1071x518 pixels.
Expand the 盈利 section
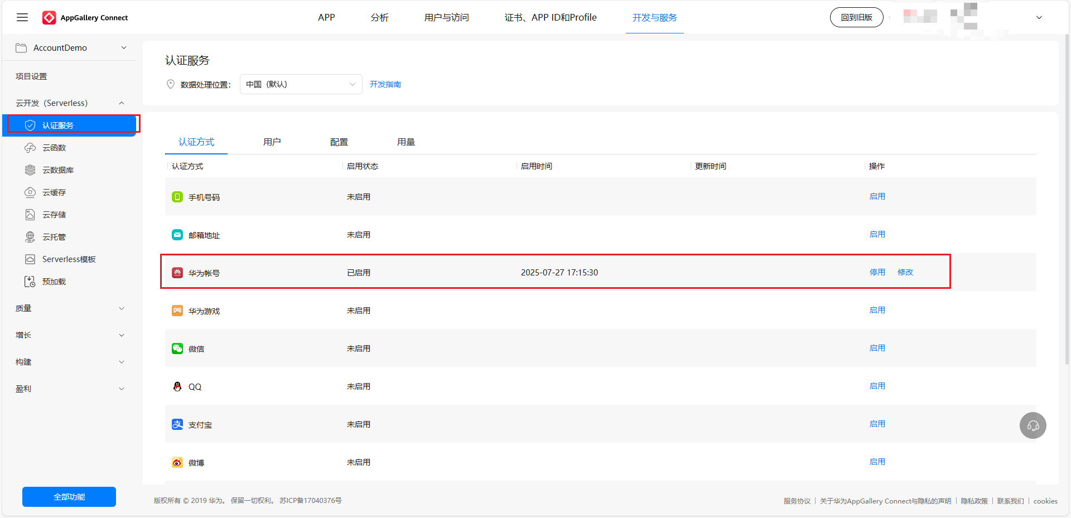(122, 389)
